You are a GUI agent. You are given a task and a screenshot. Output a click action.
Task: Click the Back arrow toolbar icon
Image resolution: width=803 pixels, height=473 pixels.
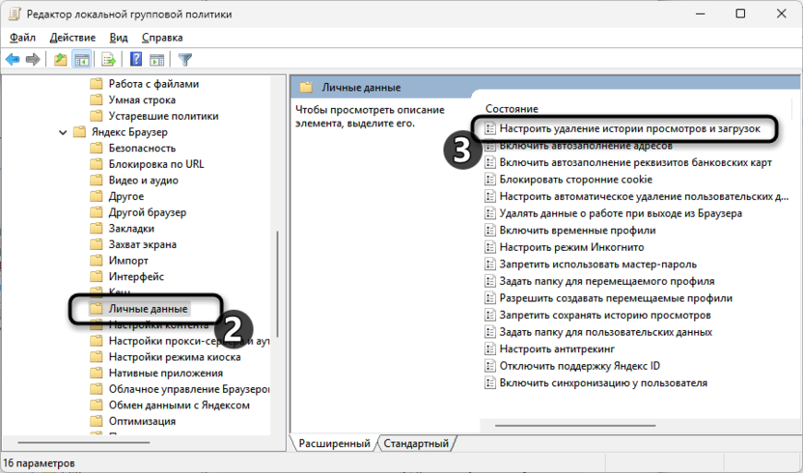tap(13, 60)
